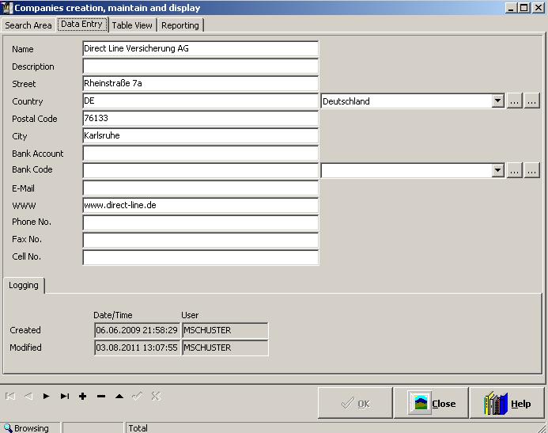Click the Modified user MSCHUSTER field

coord(225,348)
